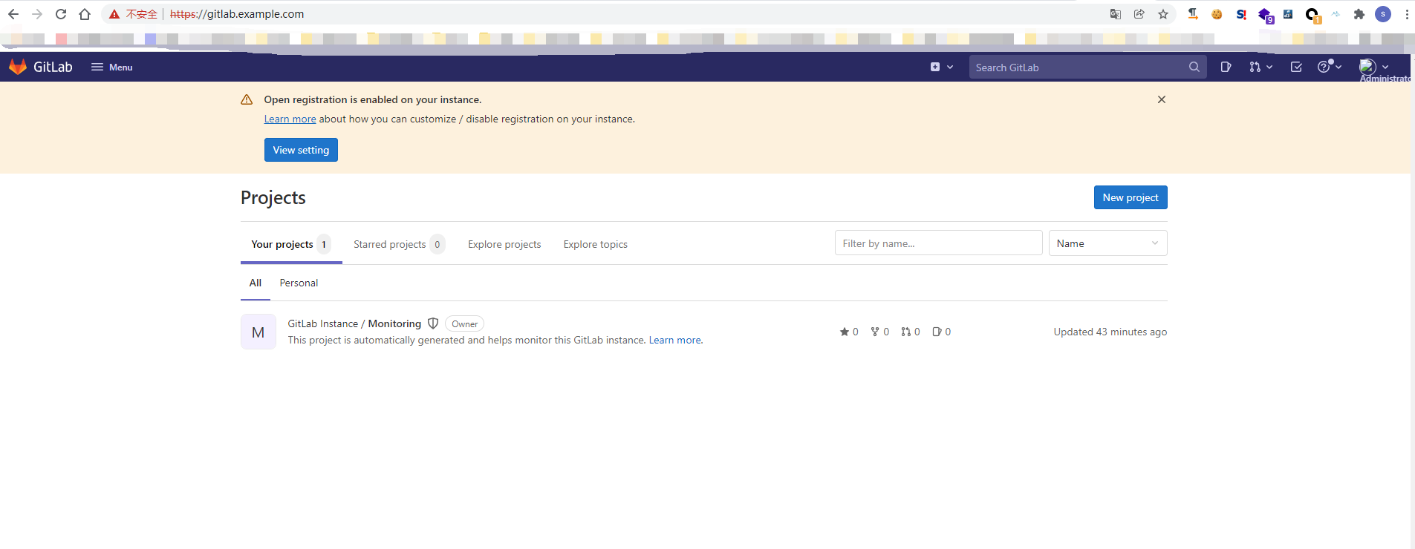This screenshot has width=1415, height=549.
Task: Click the New project button
Action: pos(1130,197)
